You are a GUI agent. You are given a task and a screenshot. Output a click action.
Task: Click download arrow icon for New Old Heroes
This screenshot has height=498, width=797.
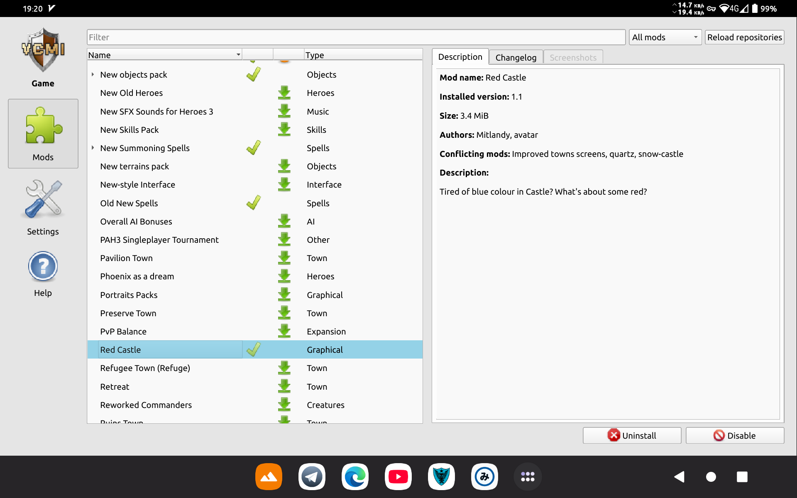pos(284,93)
